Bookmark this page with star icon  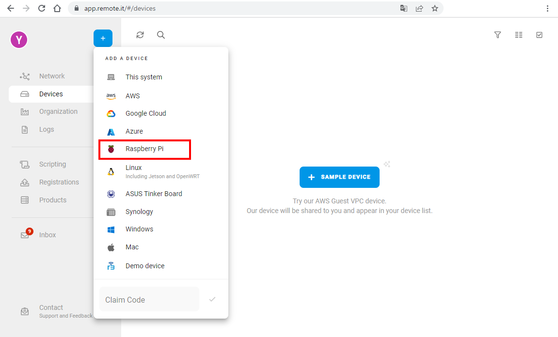pyautogui.click(x=435, y=8)
